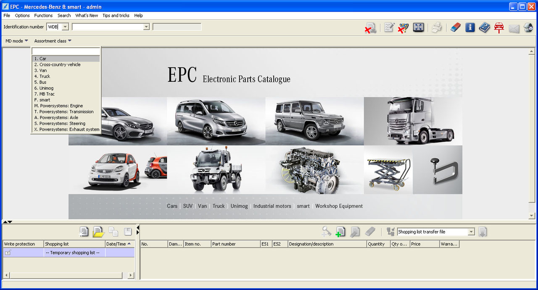Click the Designation/description column header
538x290 pixels.
point(327,244)
